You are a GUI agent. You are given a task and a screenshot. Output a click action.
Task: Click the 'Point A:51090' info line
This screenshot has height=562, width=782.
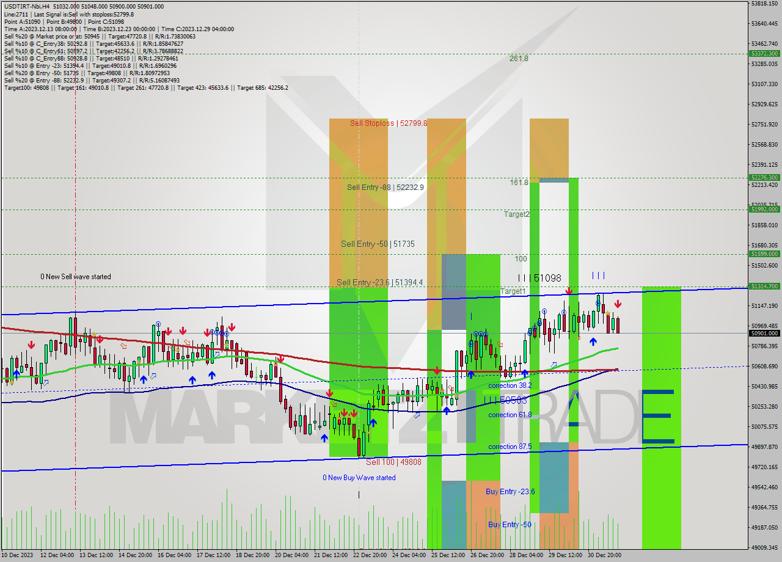[64, 22]
